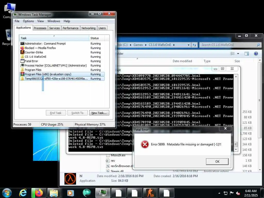Select the Counter-Strike task entry
Image resolution: width=264 pixels, height=198 pixels.
(62, 52)
